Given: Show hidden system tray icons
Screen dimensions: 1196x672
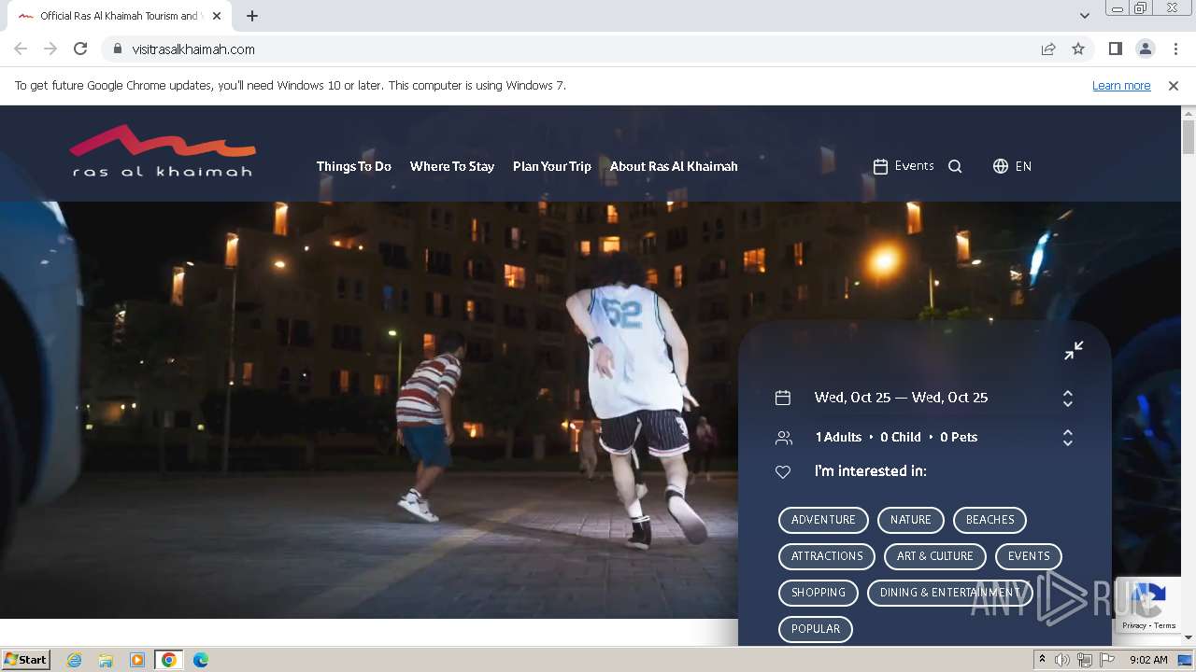Looking at the screenshot, I should coord(1042,660).
